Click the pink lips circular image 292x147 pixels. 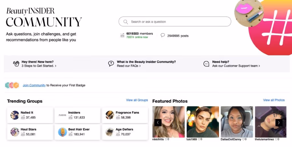pyautogui.click(x=249, y=13)
